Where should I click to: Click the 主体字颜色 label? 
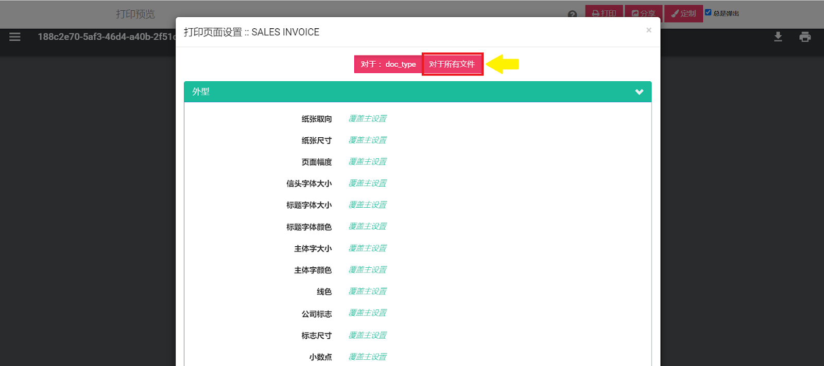pos(313,270)
